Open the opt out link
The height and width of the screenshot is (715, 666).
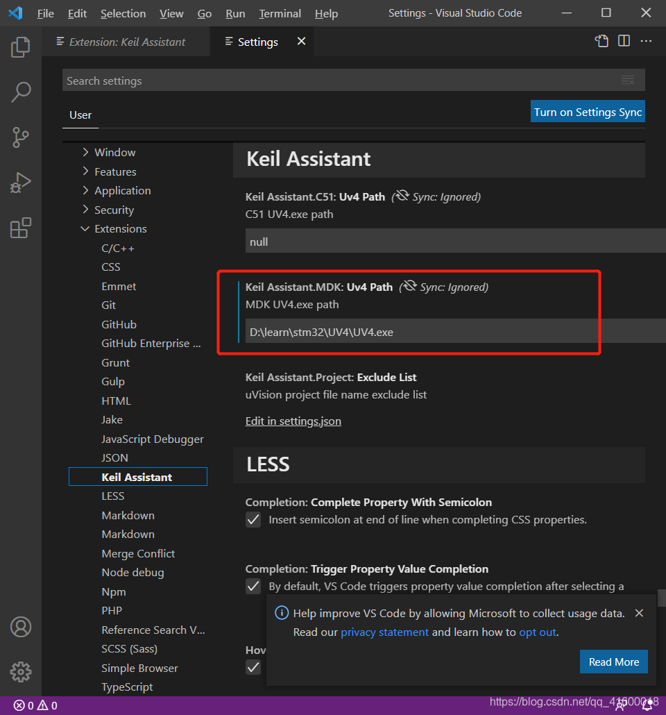pyautogui.click(x=538, y=632)
